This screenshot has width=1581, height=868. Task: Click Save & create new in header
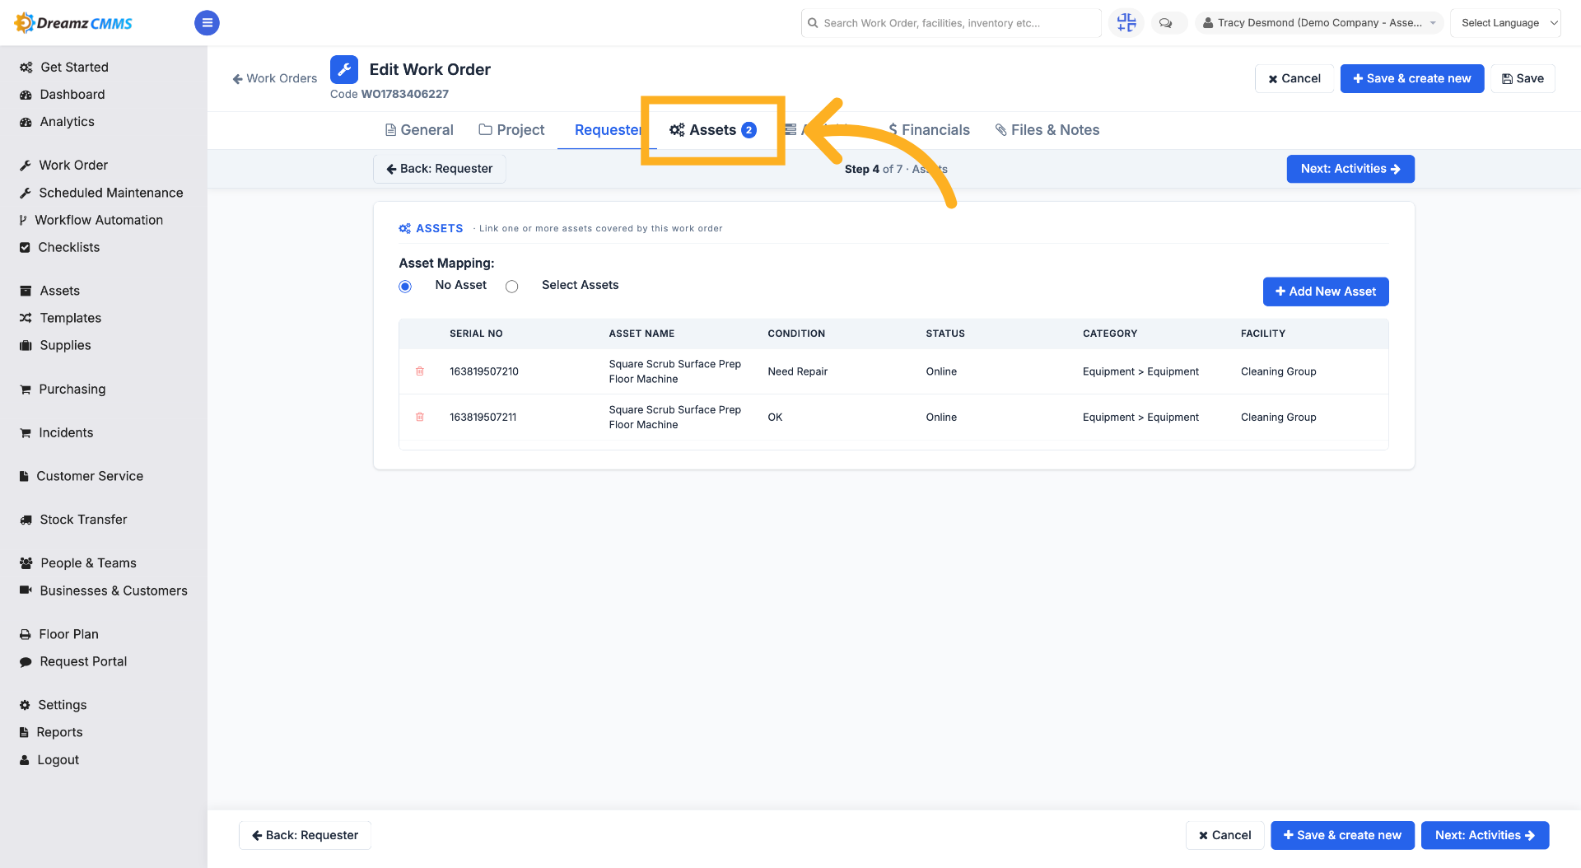pyautogui.click(x=1411, y=78)
